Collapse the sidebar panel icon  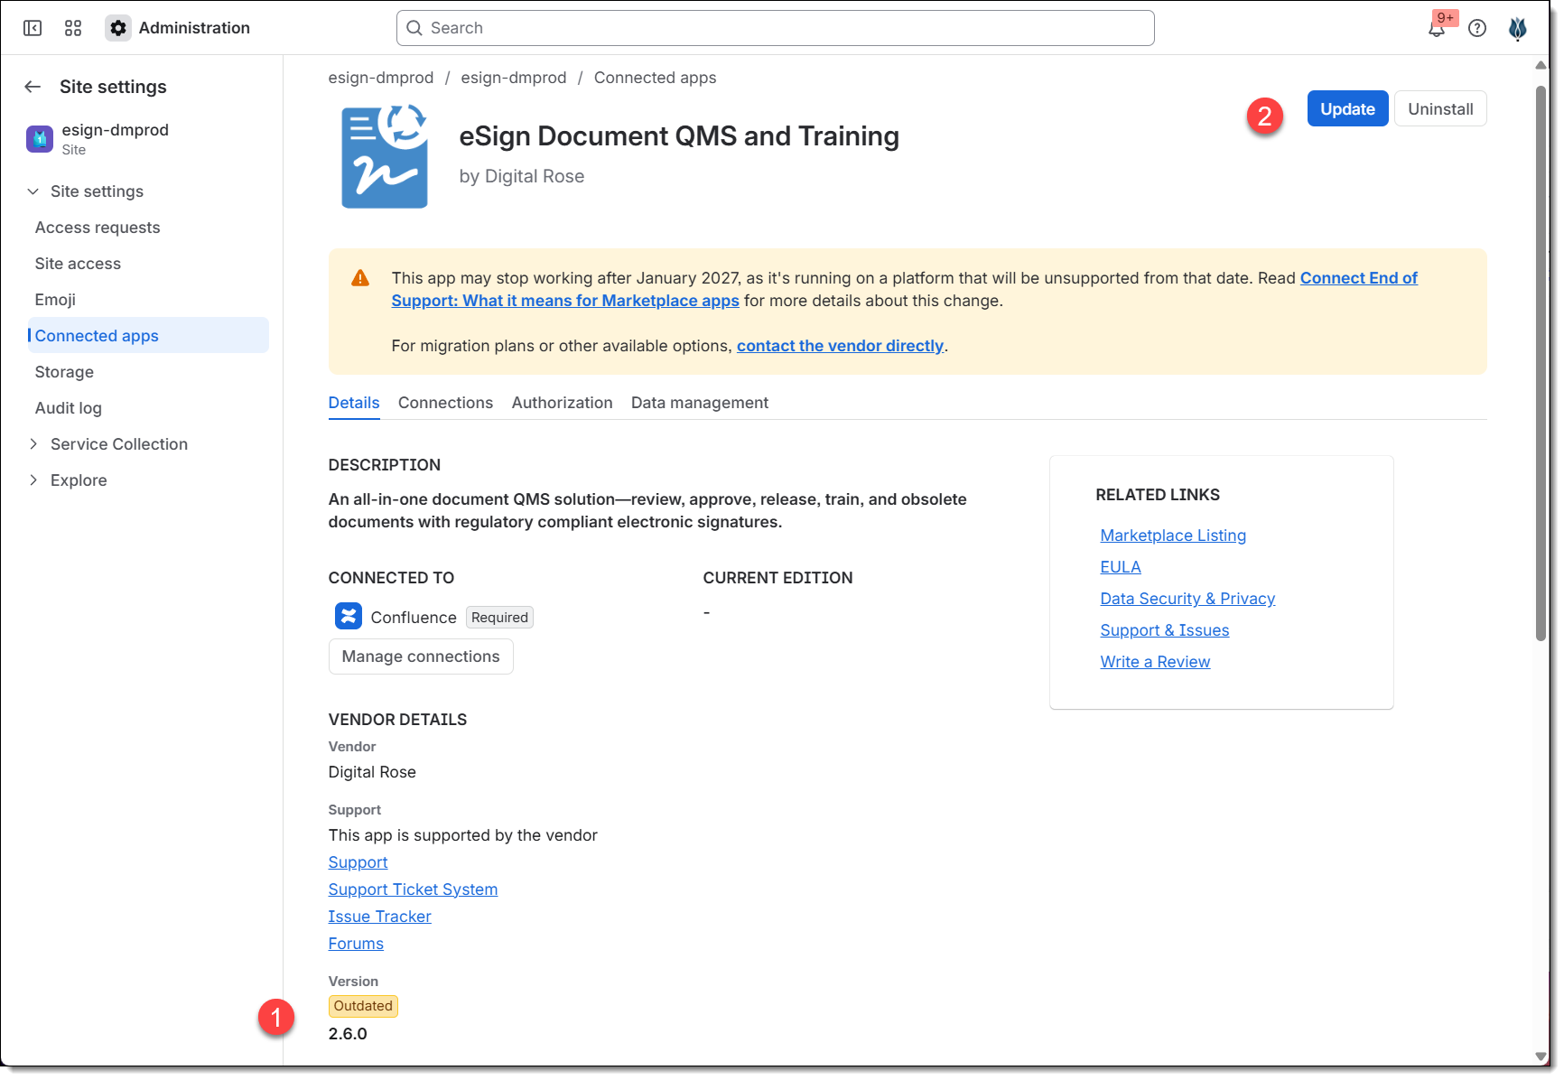33,28
